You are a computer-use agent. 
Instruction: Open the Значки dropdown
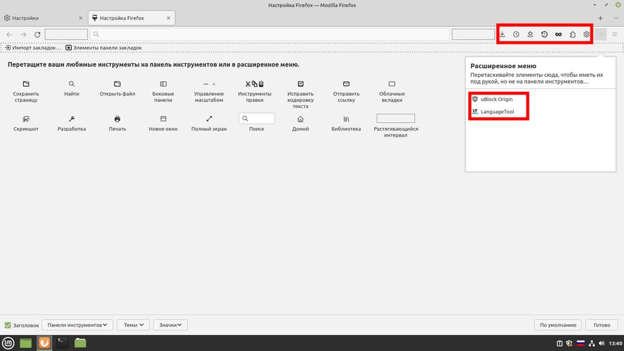pyautogui.click(x=170, y=325)
